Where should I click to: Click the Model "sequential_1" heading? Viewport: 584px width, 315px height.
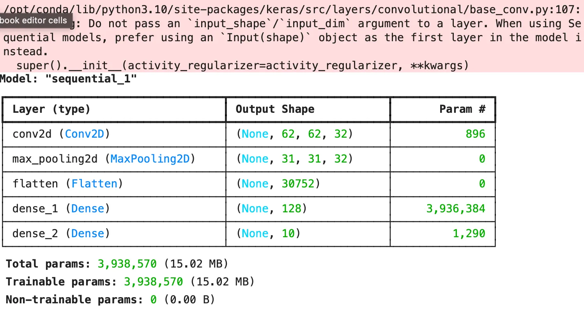tap(69, 79)
